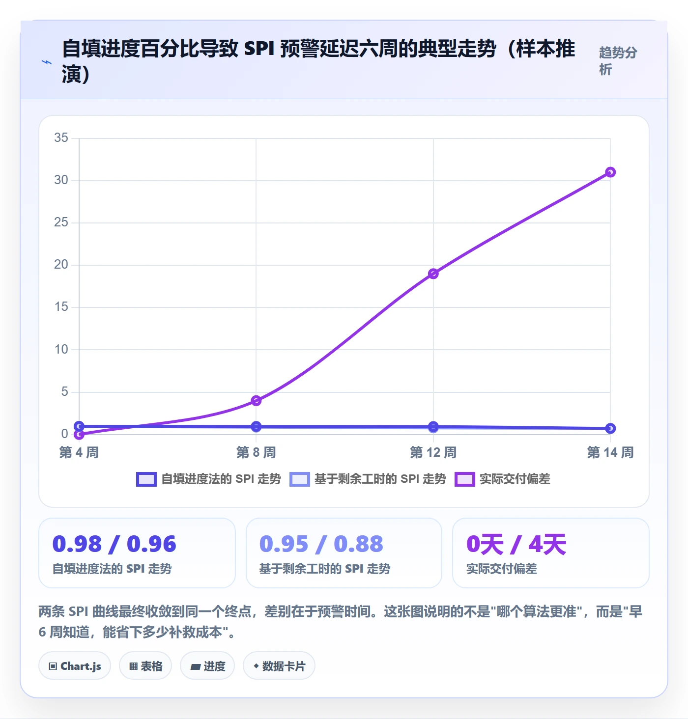Click the 第 14 周 x-axis label
Image resolution: width=688 pixels, height=719 pixels.
pyautogui.click(x=610, y=452)
